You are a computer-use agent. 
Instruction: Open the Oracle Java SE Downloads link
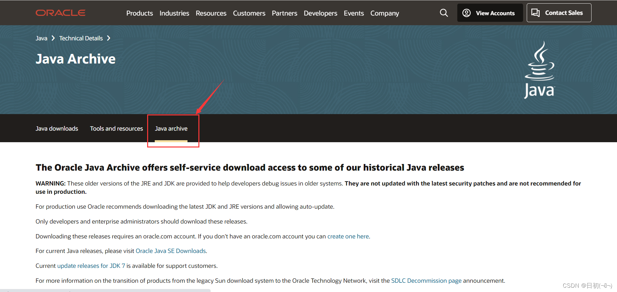[171, 251]
